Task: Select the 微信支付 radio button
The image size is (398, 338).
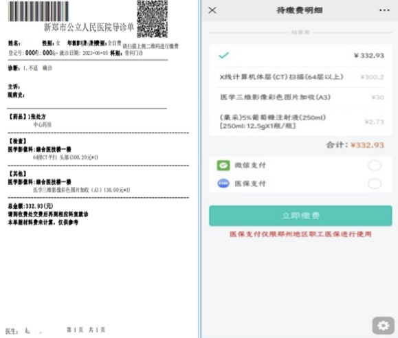Action: [x=375, y=166]
